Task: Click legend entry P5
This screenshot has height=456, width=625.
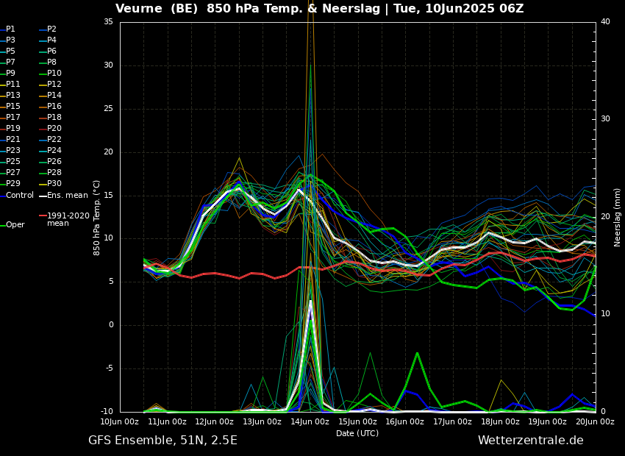Action: click(x=8, y=51)
